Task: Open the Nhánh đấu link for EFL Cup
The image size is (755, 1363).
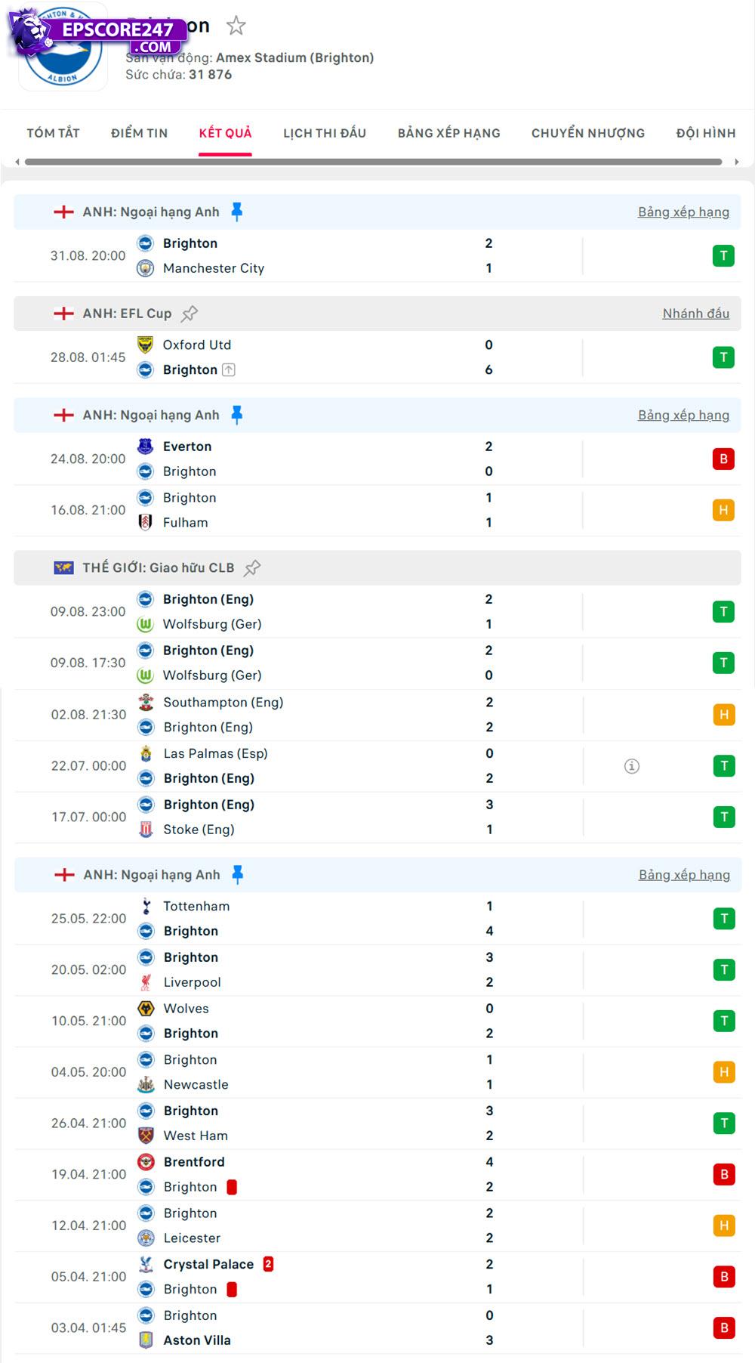Action: (697, 313)
